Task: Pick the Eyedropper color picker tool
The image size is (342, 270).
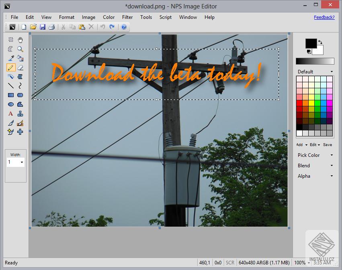Action: (10, 58)
